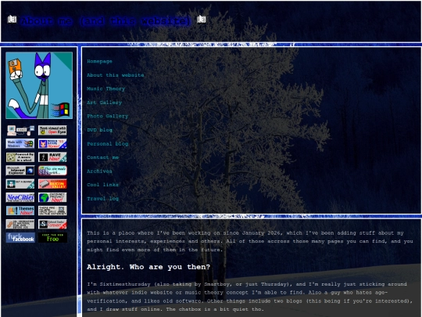422x317 pixels.
Task: Go to the Homepage link
Action: click(x=99, y=62)
